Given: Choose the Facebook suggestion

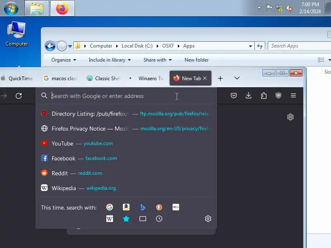Looking at the screenshot, I should point(126,158).
